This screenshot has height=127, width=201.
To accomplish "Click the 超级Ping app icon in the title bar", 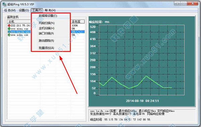I will (x=4, y=4).
